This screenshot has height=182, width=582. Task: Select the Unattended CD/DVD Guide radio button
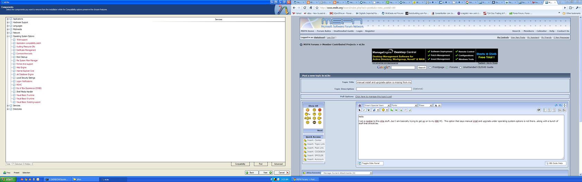pos(460,67)
